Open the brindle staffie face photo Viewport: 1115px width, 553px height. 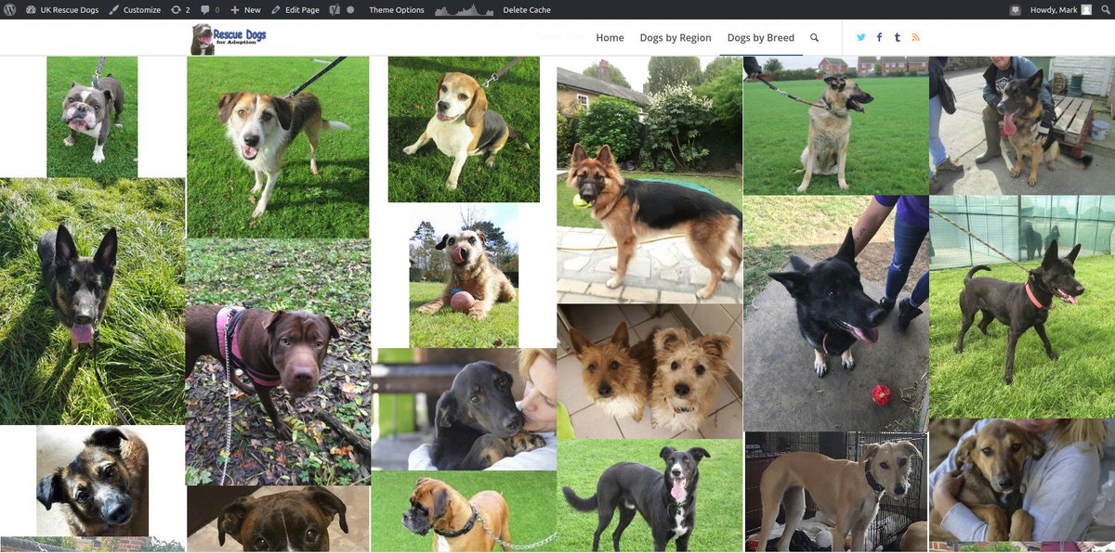(x=278, y=519)
